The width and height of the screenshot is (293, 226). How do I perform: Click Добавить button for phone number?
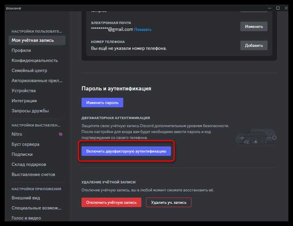pos(254,45)
